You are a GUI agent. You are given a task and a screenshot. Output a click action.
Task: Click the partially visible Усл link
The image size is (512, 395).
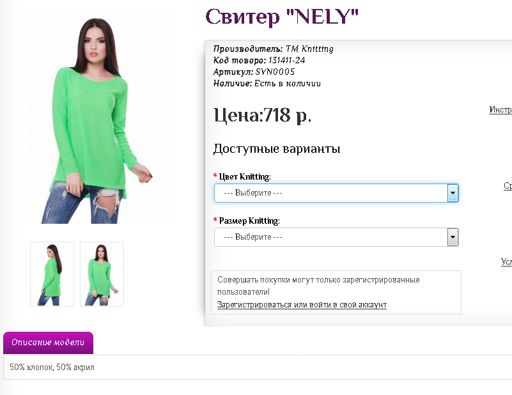pyautogui.click(x=506, y=261)
